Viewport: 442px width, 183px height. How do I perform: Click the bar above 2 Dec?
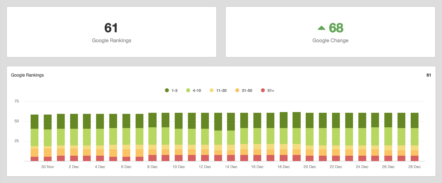(x=74, y=137)
